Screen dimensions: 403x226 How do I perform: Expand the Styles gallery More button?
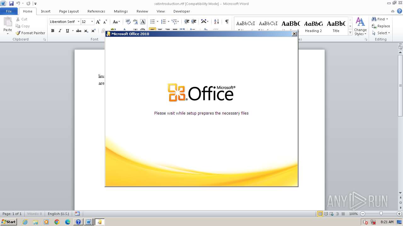(350, 33)
